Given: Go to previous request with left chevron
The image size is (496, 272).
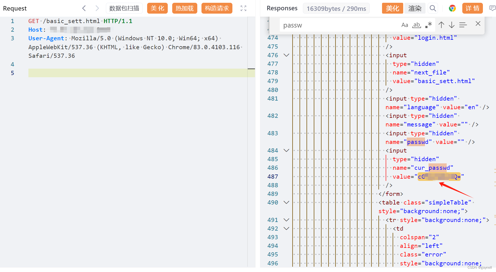Looking at the screenshot, I should coord(84,8).
